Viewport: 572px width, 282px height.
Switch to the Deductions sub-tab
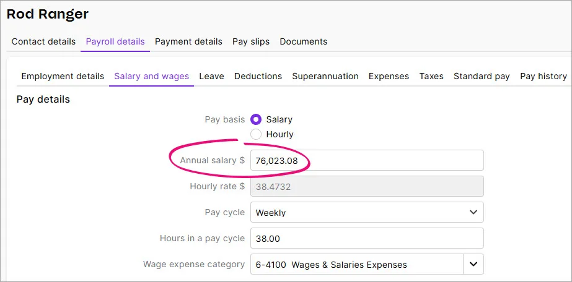(x=258, y=76)
